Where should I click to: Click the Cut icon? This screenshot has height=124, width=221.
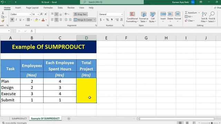pyautogui.click(x=3, y=13)
